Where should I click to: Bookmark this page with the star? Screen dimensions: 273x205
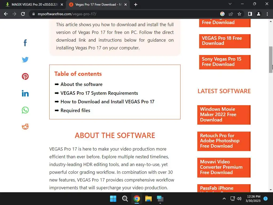pos(239,14)
